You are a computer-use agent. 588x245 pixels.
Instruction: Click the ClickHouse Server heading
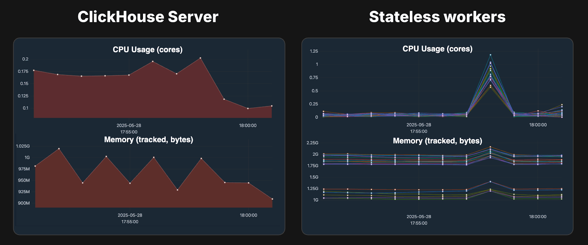click(x=148, y=17)
